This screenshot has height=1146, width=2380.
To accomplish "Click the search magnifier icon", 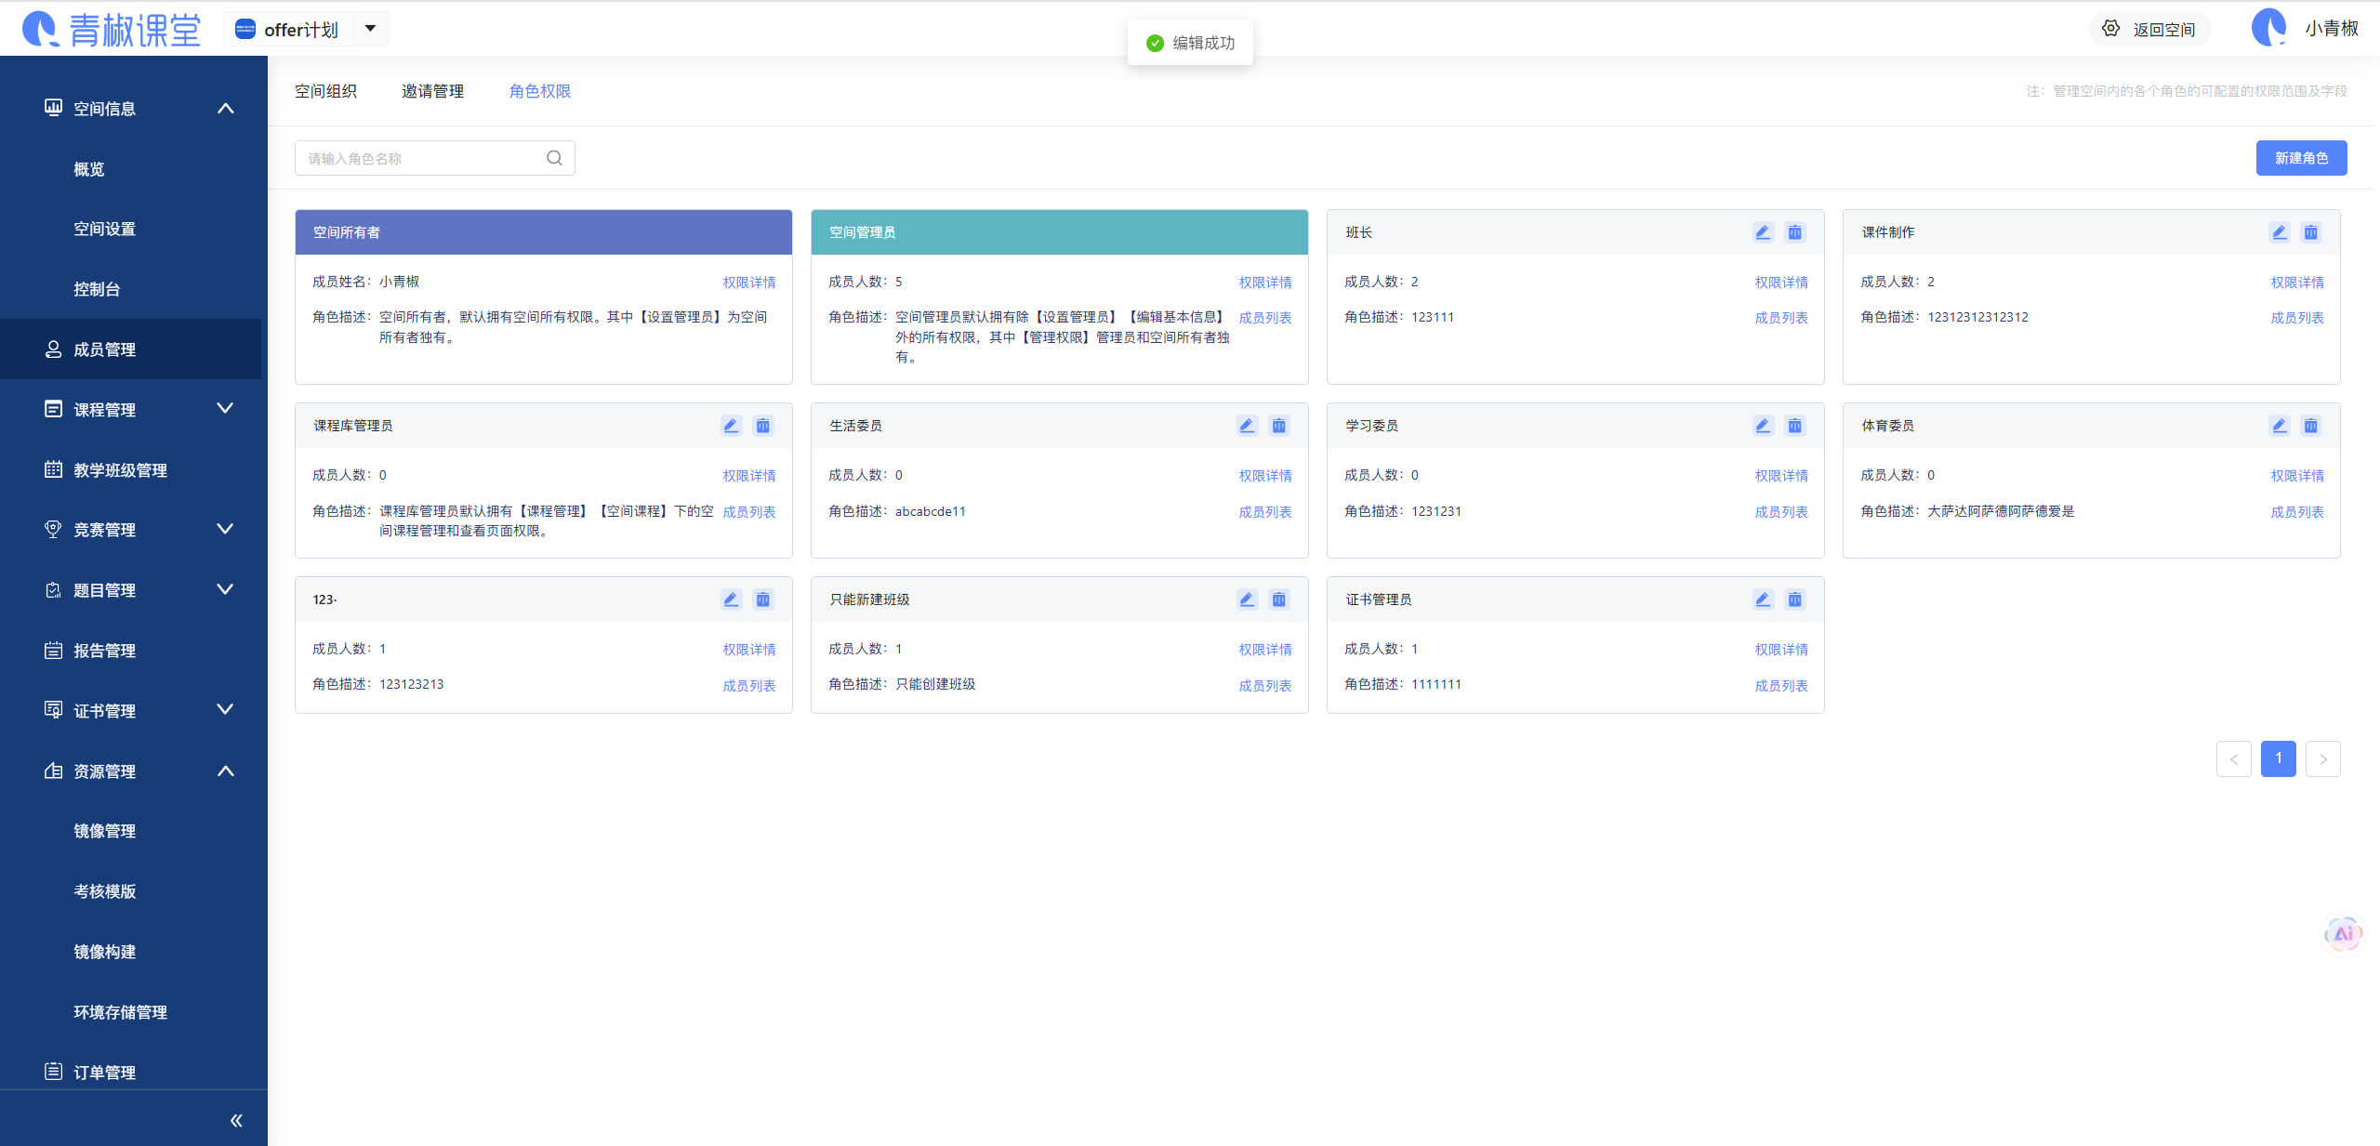I will pos(554,158).
